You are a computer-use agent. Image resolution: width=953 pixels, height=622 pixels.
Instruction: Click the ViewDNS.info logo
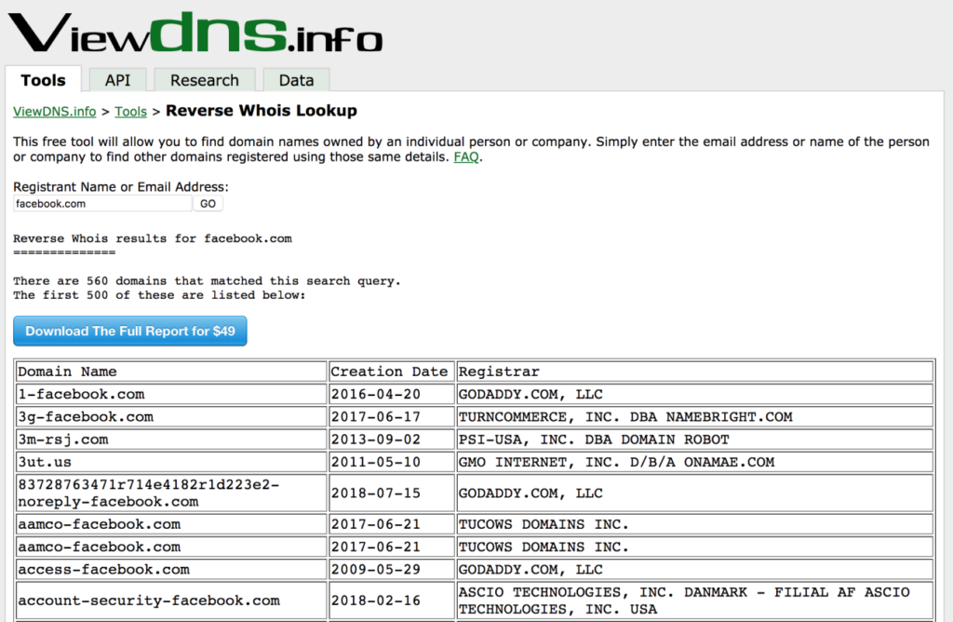coord(195,33)
